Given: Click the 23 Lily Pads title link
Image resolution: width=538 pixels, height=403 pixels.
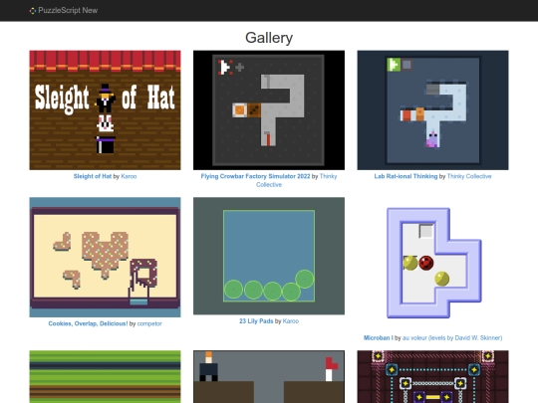Looking at the screenshot, I should click(x=256, y=321).
